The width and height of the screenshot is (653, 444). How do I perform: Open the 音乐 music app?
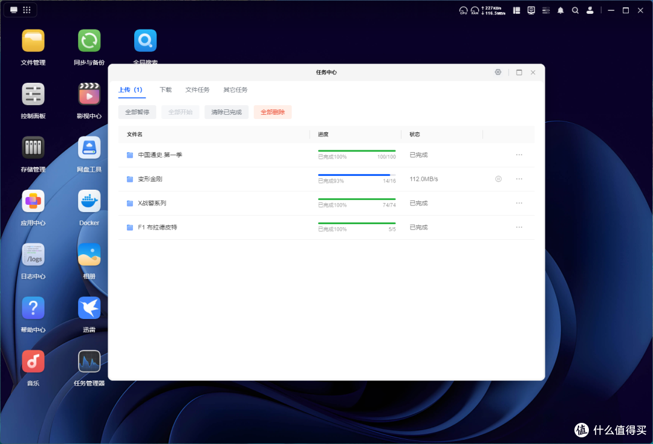[x=33, y=362]
